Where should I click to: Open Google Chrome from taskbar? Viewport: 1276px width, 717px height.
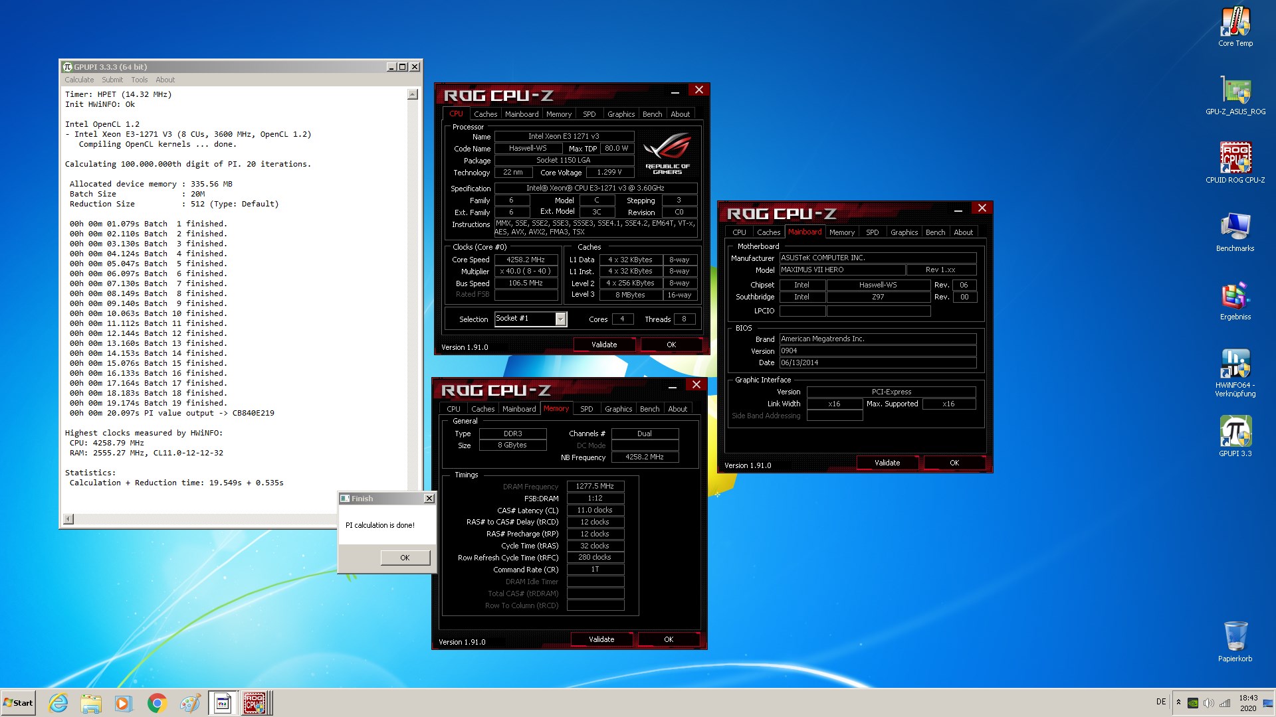click(157, 703)
